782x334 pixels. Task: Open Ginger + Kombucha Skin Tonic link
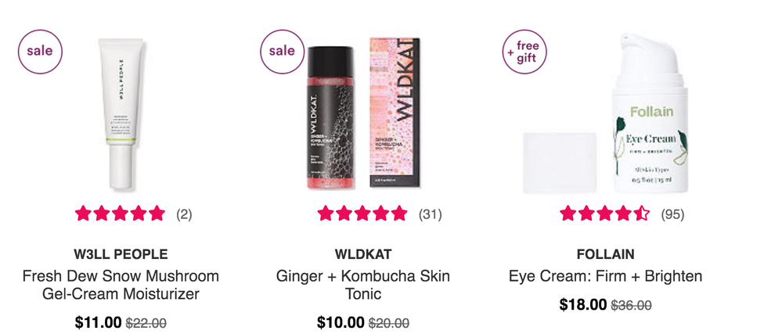362,285
